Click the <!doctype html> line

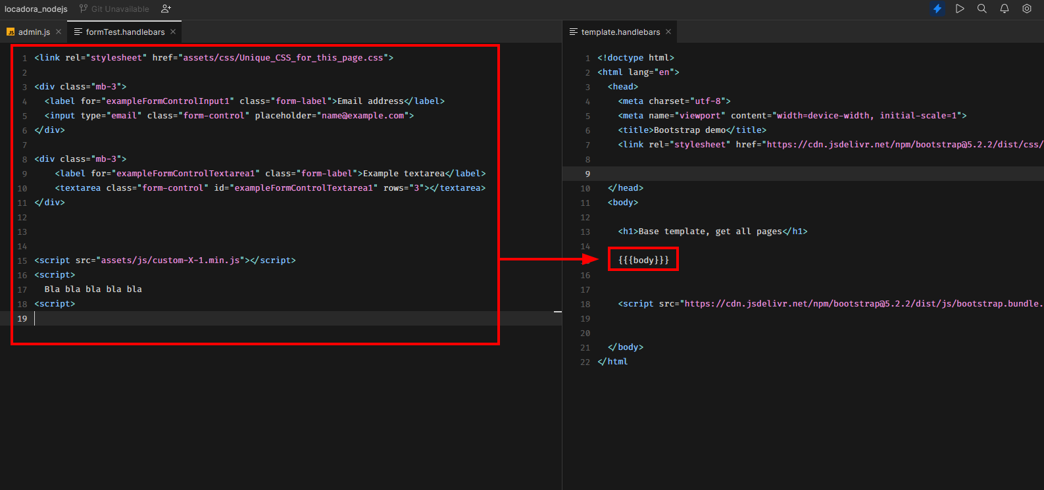click(x=635, y=58)
